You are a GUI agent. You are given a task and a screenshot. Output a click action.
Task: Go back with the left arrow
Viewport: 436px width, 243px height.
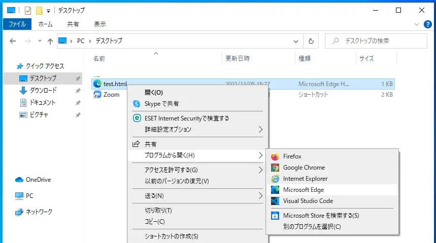coord(13,41)
